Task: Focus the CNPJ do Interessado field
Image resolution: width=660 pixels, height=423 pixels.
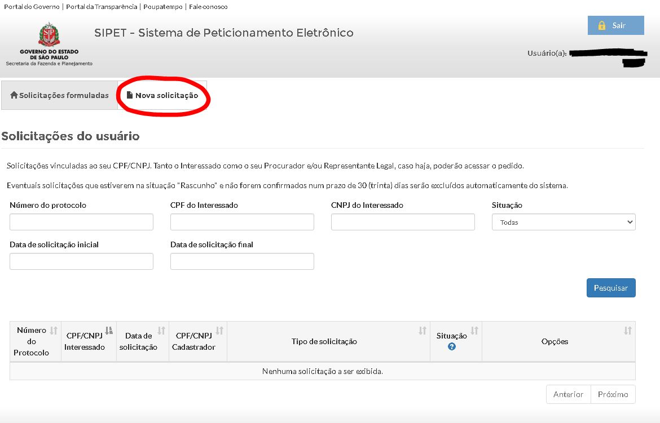Action: tap(403, 222)
